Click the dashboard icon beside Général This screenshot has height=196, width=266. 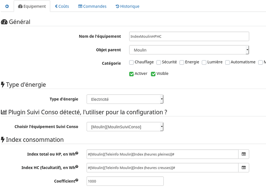4,22
